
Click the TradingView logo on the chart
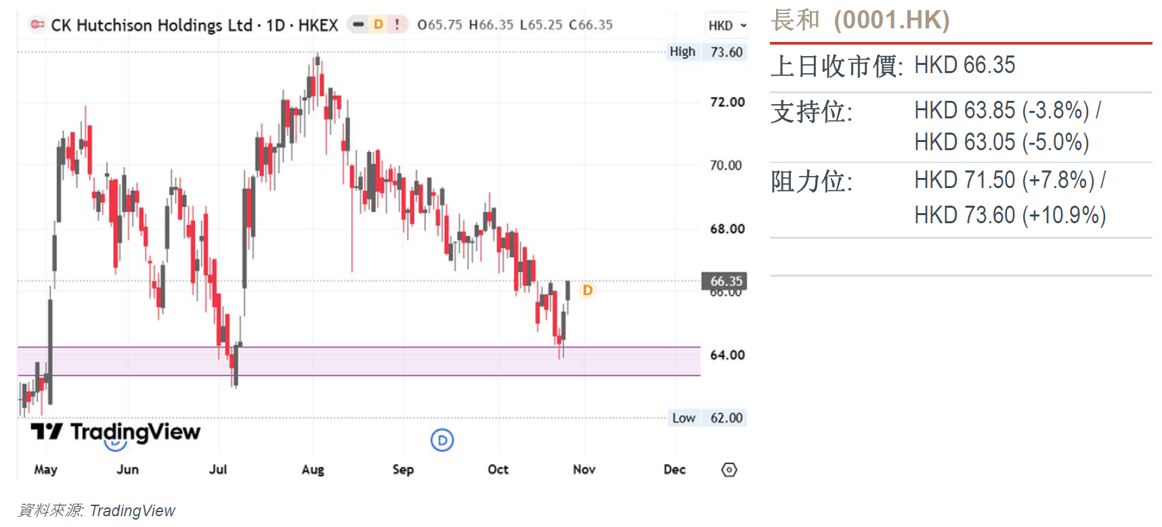(116, 432)
